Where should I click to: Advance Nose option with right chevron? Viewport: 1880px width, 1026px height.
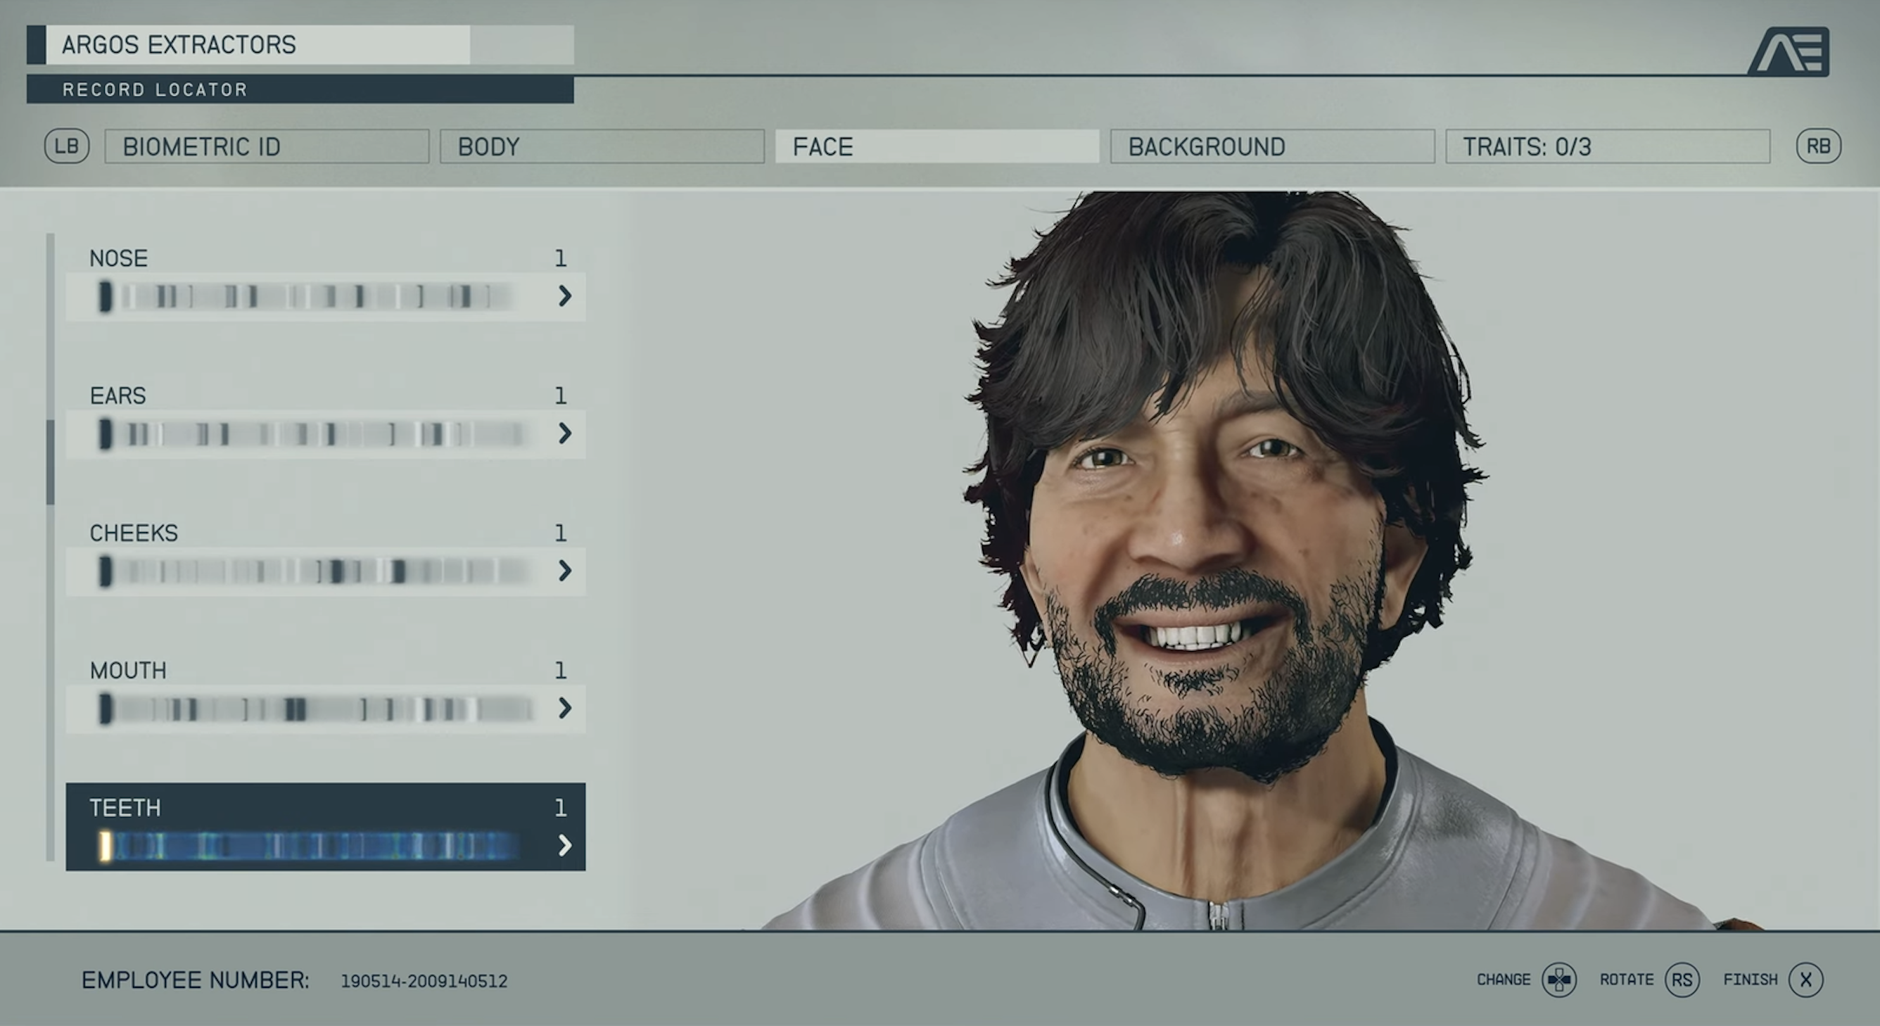[x=564, y=296]
